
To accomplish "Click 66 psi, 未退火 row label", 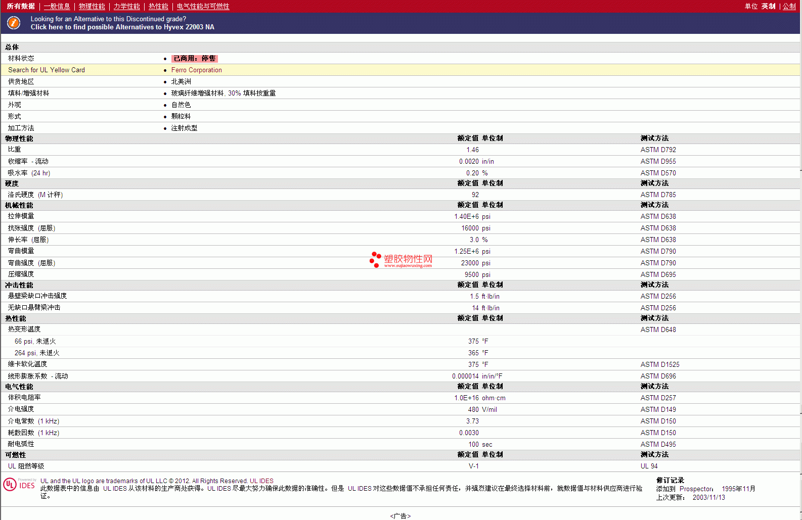I will click(x=35, y=342).
